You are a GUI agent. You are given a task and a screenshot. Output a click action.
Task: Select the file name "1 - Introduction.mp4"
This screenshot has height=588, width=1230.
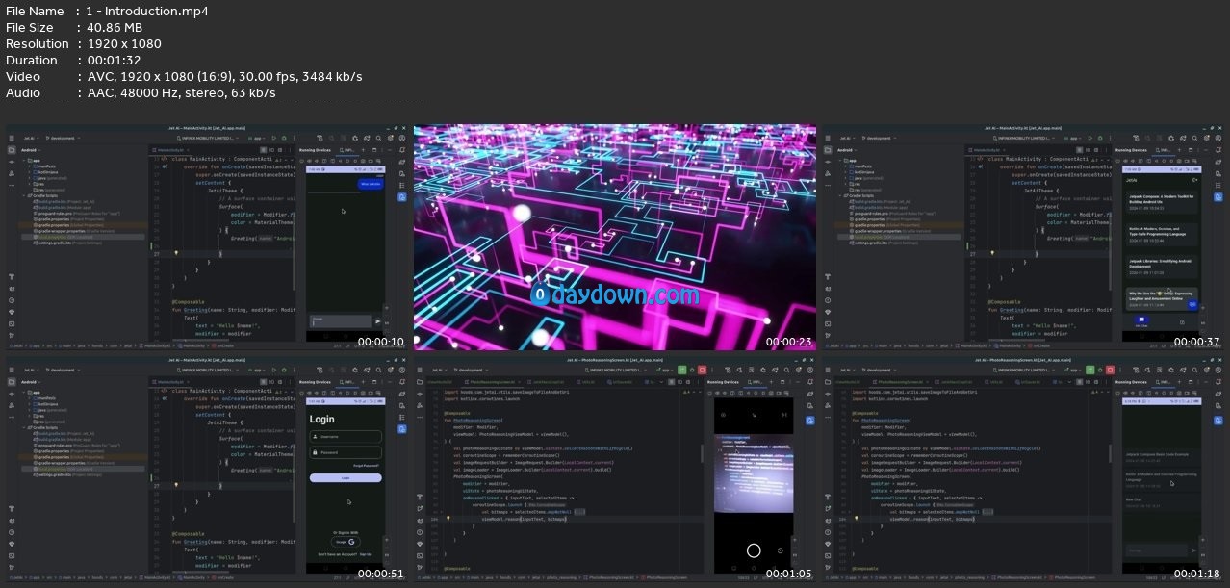click(x=146, y=12)
